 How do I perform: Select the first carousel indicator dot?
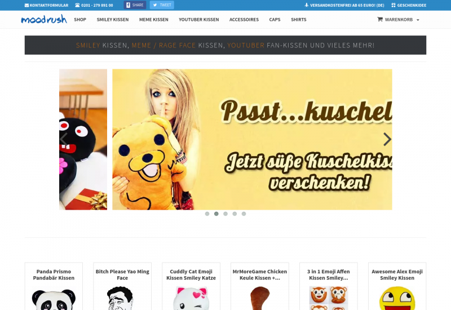pyautogui.click(x=207, y=214)
